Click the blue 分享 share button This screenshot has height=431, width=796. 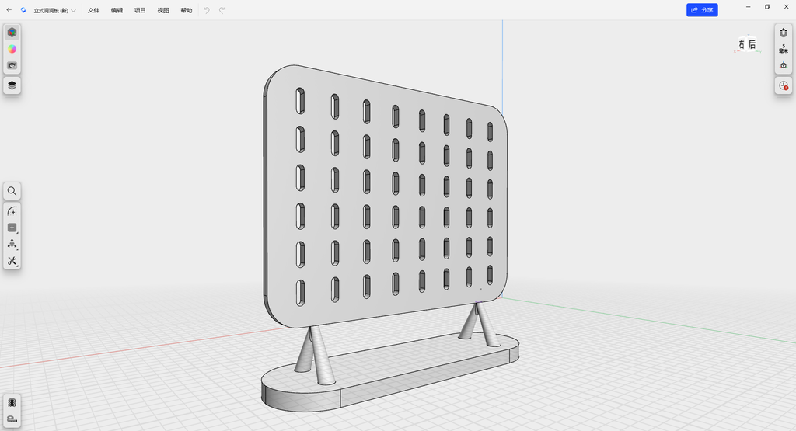click(702, 10)
